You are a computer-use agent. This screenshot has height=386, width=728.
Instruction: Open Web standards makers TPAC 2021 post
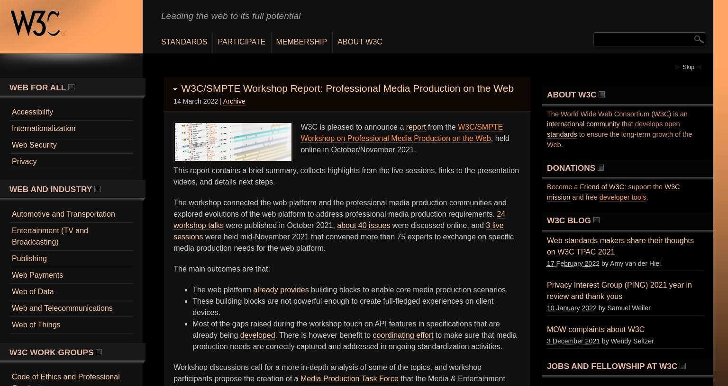(620, 246)
